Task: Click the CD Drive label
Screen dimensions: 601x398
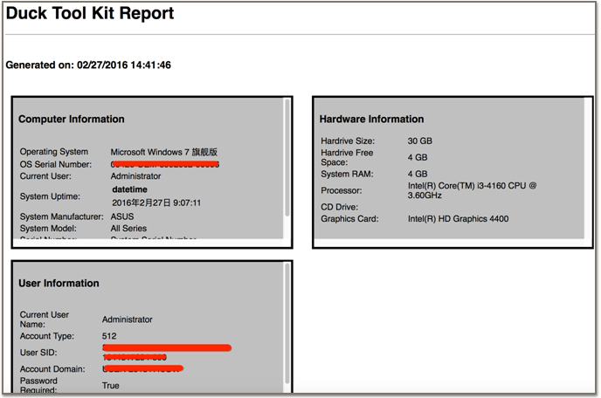Action: pos(339,207)
